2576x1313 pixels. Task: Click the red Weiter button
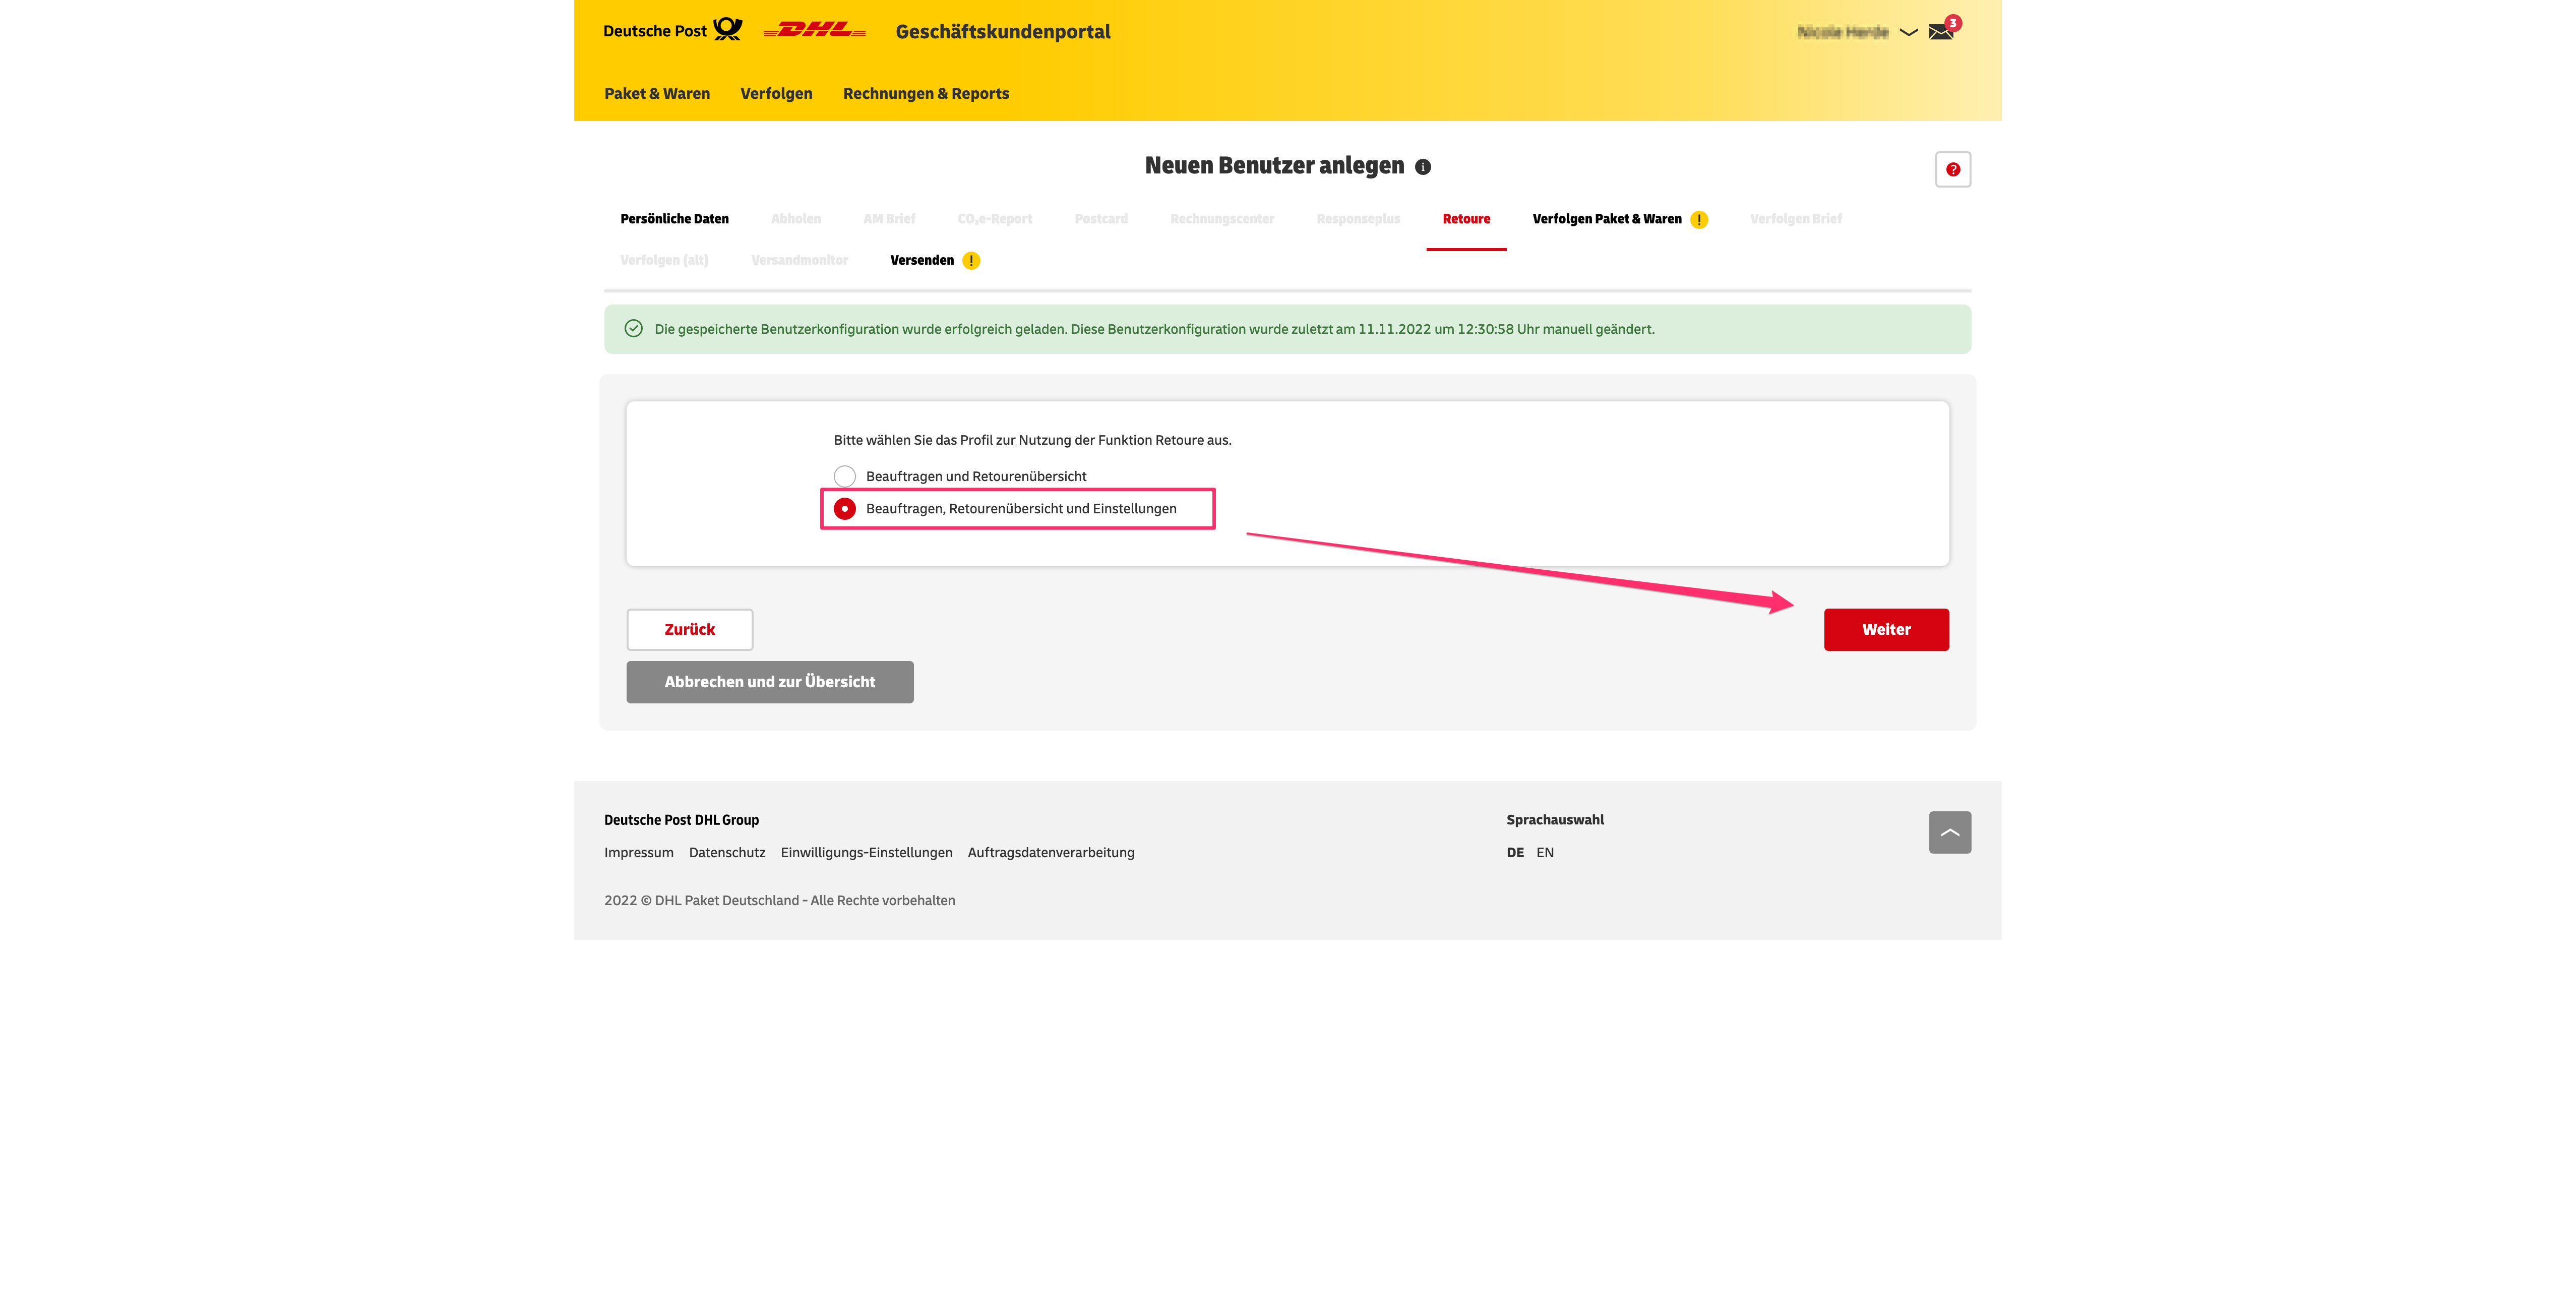(x=1885, y=629)
